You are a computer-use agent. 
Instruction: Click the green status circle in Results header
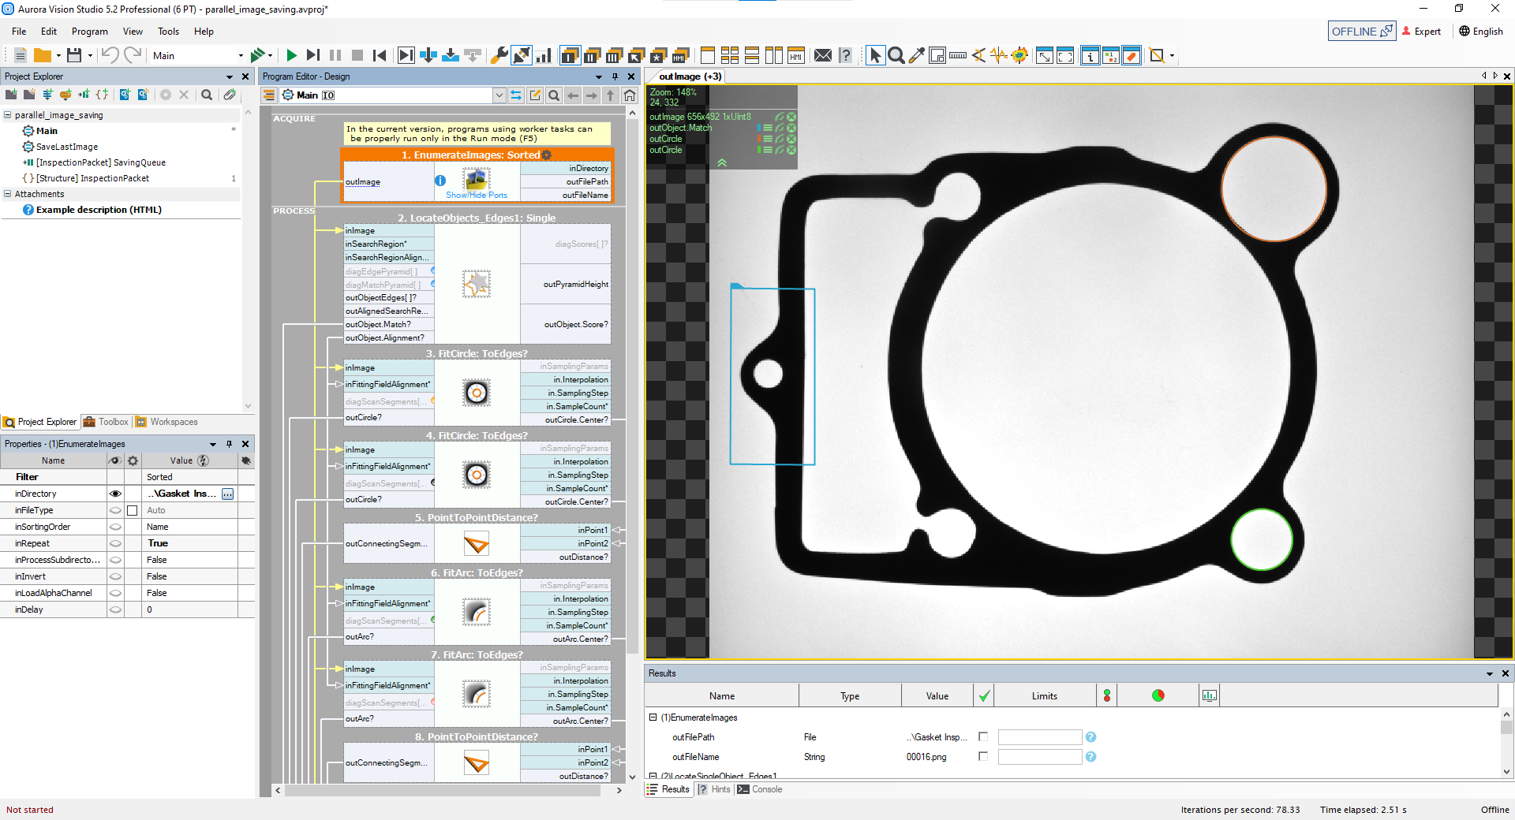1158,695
